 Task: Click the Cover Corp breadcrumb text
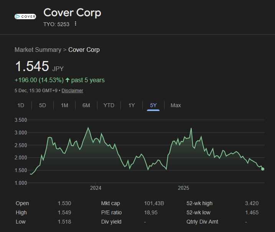[84, 50]
